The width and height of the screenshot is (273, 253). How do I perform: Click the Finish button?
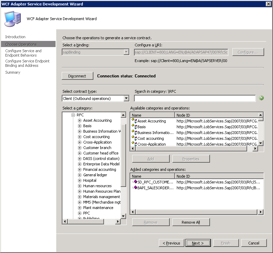pos(226,243)
